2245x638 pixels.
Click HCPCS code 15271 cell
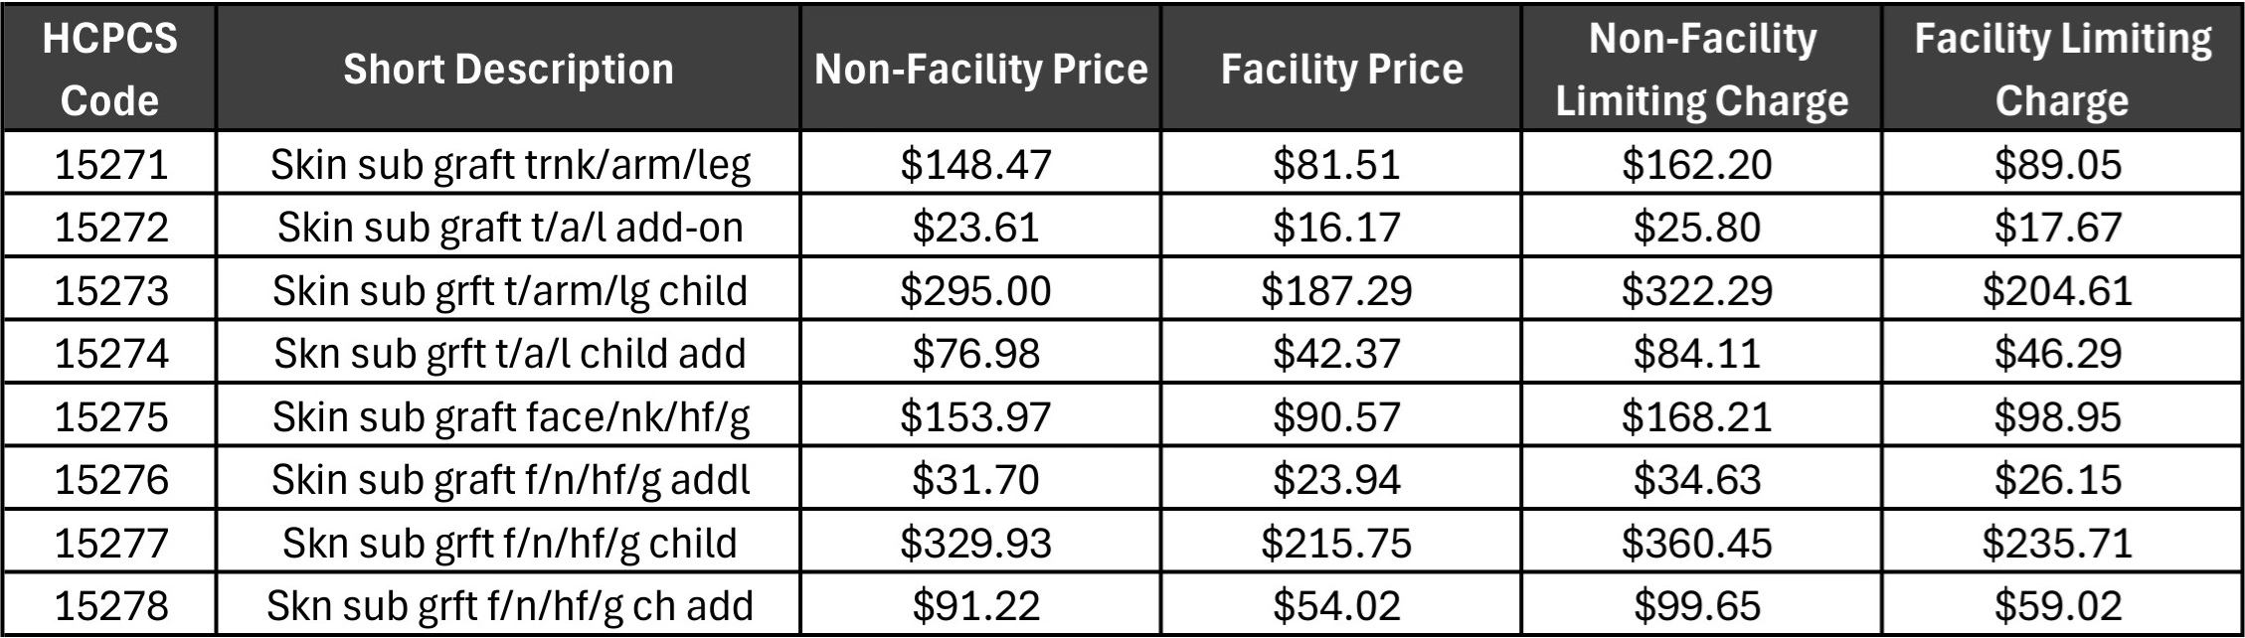coord(111,164)
